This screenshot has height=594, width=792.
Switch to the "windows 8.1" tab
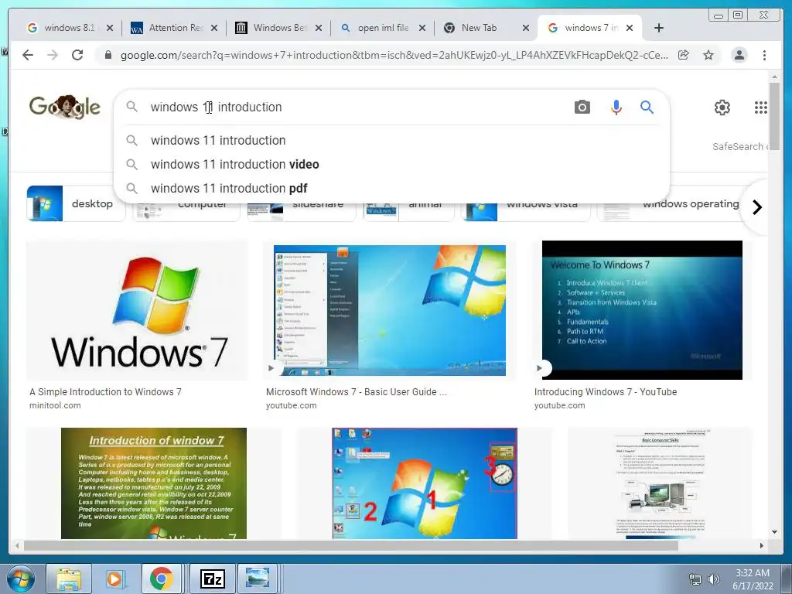[70, 28]
